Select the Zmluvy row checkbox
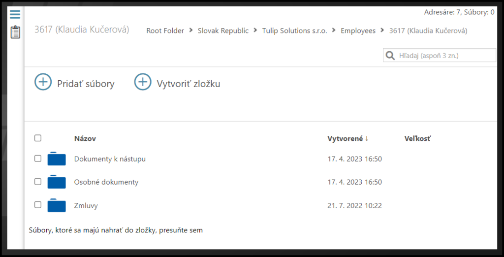The image size is (504, 257). (38, 205)
